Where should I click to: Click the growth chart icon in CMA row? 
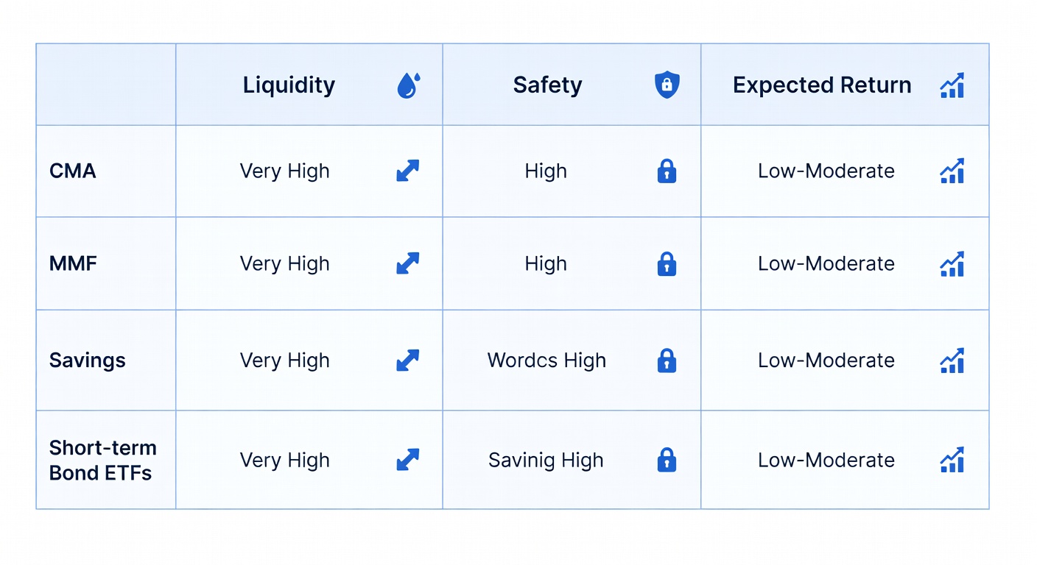pyautogui.click(x=952, y=171)
